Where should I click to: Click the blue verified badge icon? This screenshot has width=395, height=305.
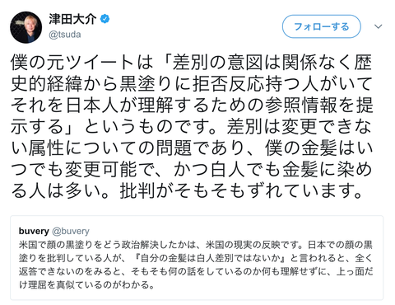tap(105, 19)
